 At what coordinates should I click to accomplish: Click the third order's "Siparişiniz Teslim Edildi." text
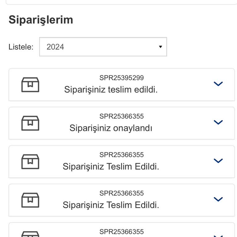point(111,166)
